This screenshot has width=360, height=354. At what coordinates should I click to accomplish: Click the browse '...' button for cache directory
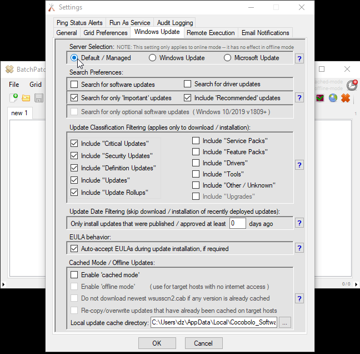pyautogui.click(x=284, y=322)
